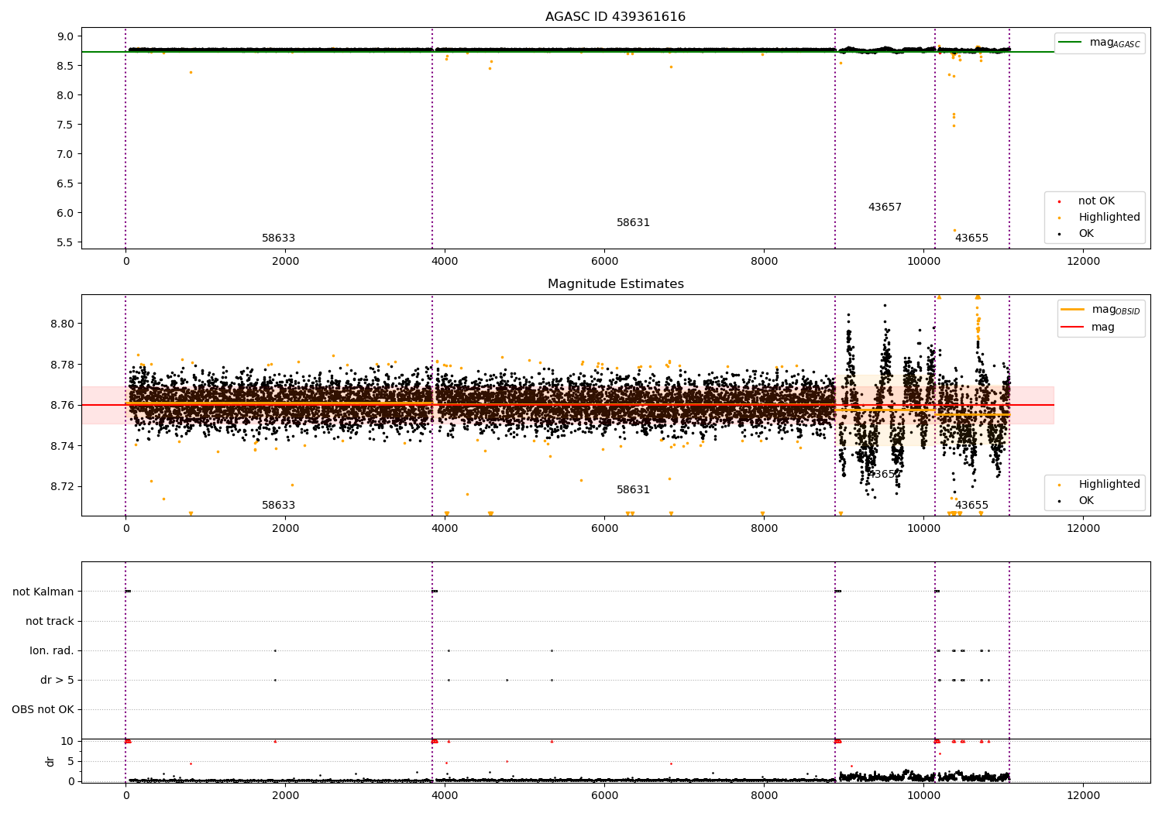Click y-axis tick 9.0 in top plot

point(67,36)
